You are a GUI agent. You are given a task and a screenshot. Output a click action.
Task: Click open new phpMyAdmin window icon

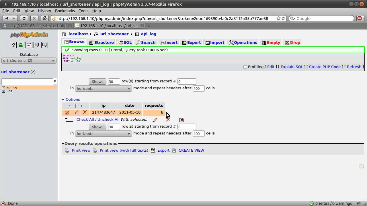coord(362,166)
